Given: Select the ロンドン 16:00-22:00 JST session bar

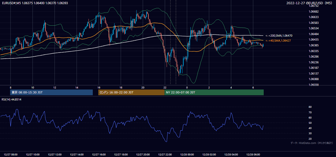Looking at the screenshot, I should click(131, 92).
